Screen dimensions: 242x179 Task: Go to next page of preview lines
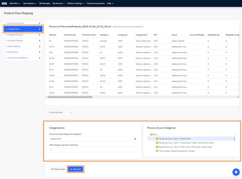tap(71, 112)
